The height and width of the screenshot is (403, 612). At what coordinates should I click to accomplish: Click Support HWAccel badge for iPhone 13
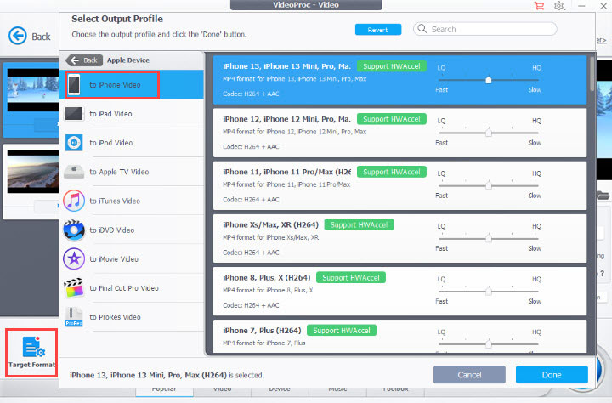(392, 66)
